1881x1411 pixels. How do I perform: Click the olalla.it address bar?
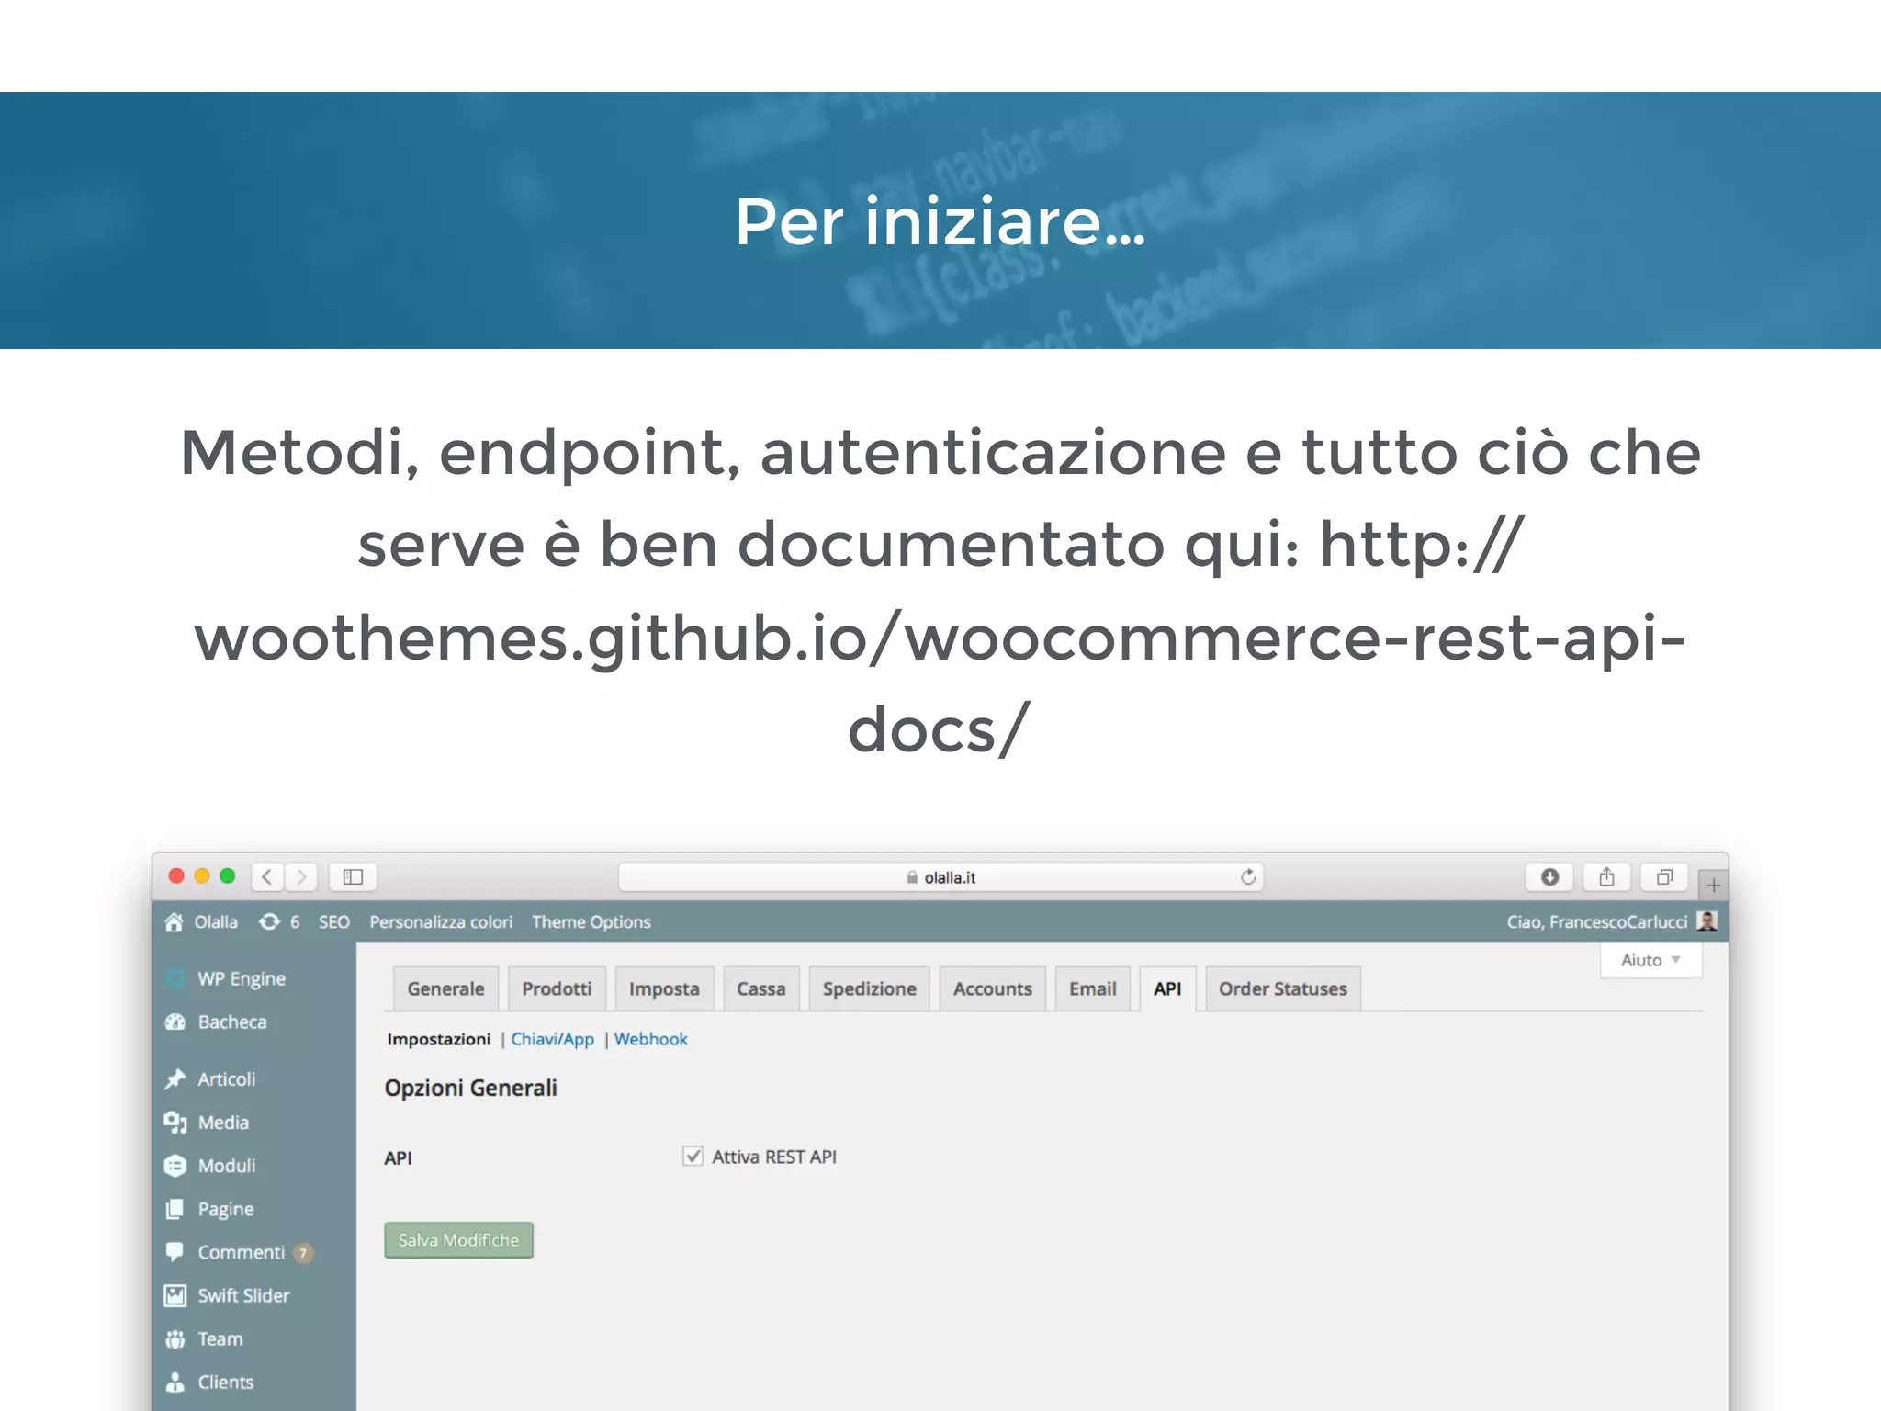[940, 877]
